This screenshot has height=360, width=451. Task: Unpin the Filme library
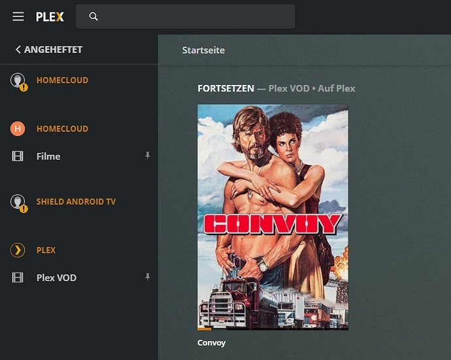(x=148, y=155)
